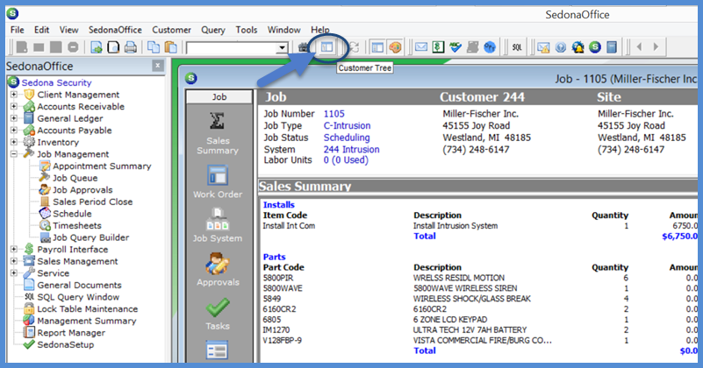Open the Tools menu
703x368 pixels.
pos(247,30)
